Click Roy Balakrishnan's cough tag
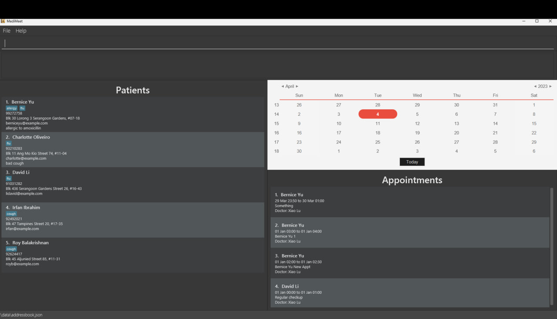The width and height of the screenshot is (557, 319). [11, 249]
